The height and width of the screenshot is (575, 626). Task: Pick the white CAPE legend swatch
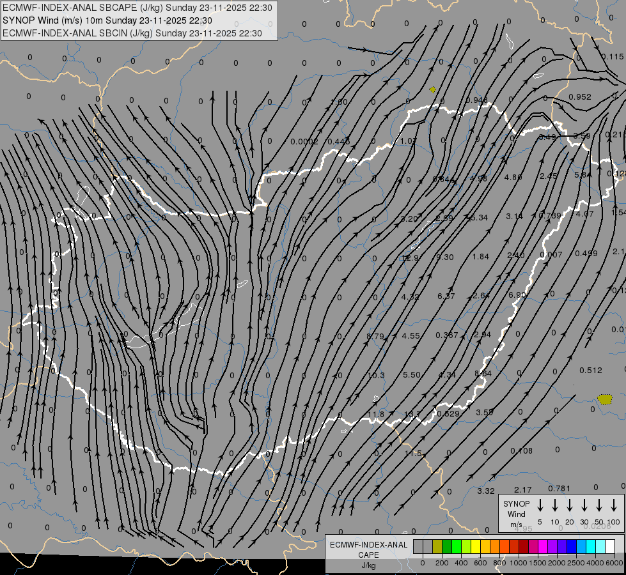[610, 546]
